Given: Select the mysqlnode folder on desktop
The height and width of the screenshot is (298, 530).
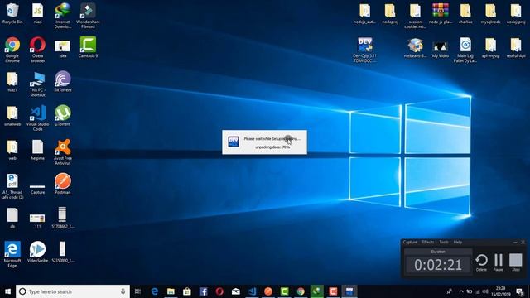Looking at the screenshot, I should (x=490, y=13).
